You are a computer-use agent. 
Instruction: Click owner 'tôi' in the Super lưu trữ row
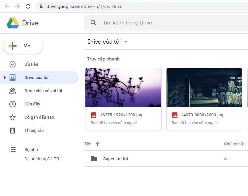coord(226,159)
